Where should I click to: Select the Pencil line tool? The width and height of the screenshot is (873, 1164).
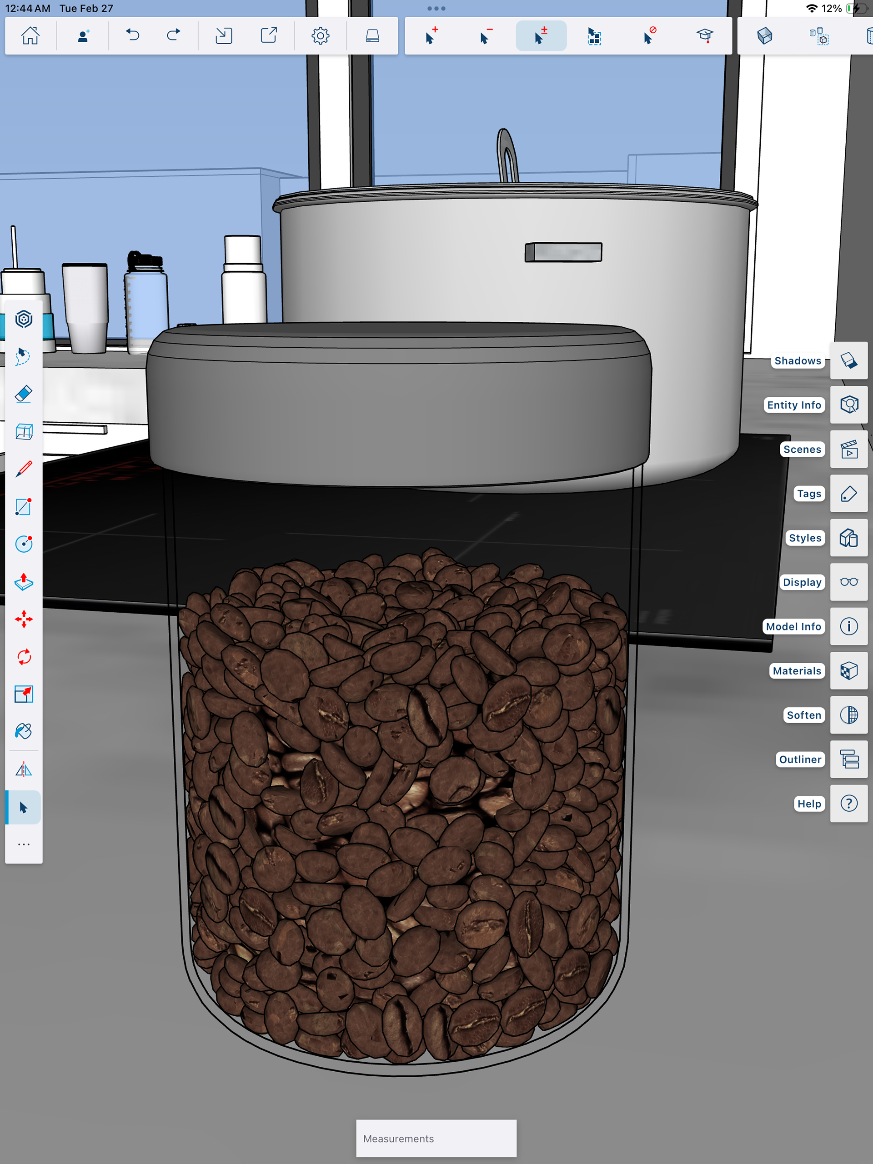24,468
